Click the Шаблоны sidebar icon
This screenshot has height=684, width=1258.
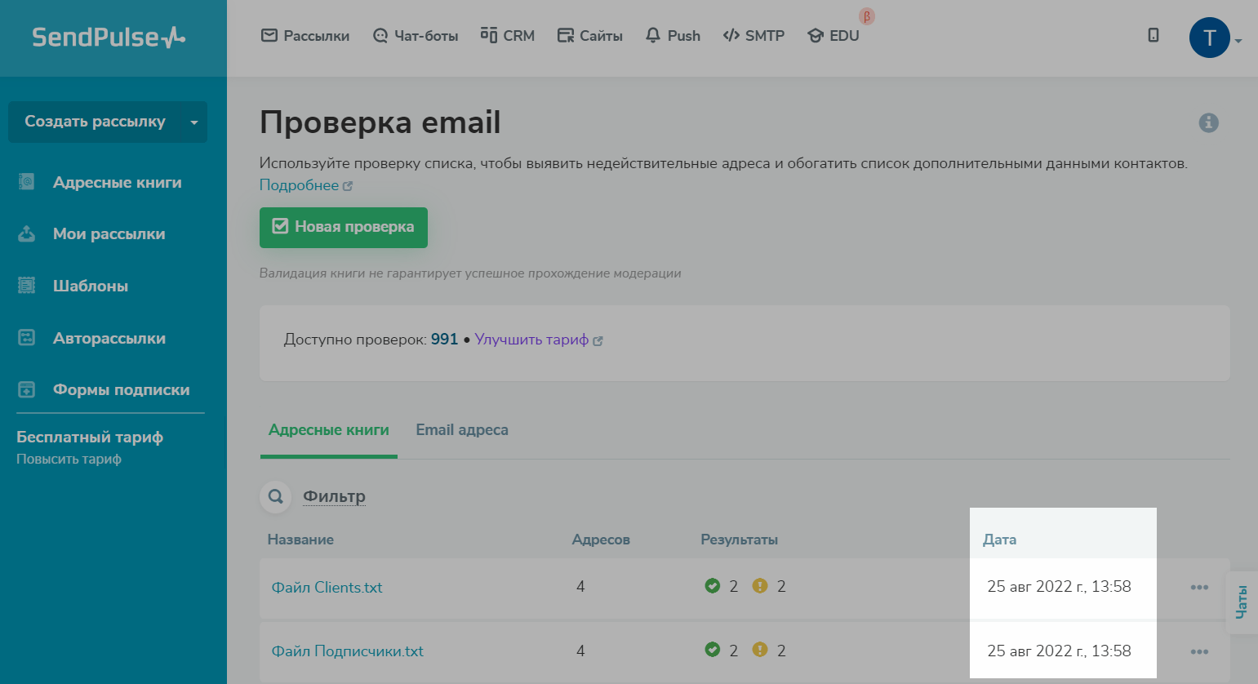(x=27, y=286)
